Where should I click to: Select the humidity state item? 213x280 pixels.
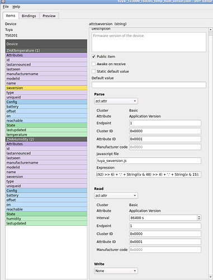46,218
